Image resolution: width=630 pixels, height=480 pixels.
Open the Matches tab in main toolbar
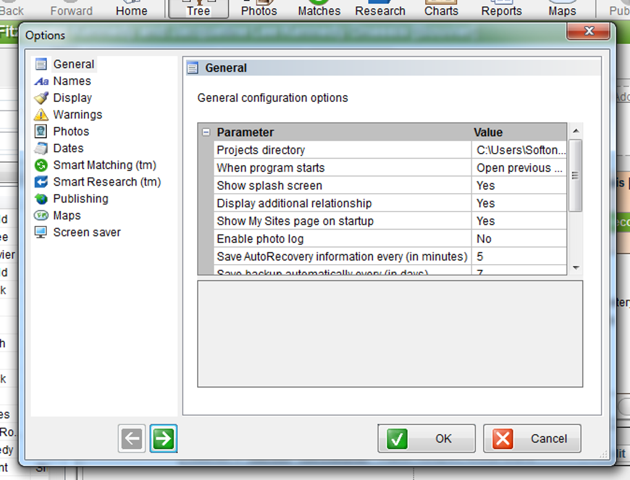(319, 10)
